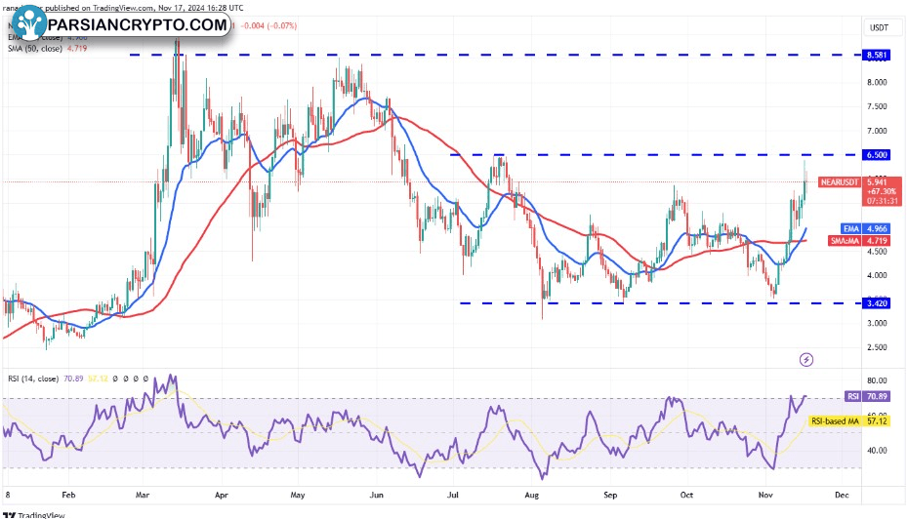Click the 80.00 RSI axis value
The image size is (908, 519).
[x=878, y=380]
